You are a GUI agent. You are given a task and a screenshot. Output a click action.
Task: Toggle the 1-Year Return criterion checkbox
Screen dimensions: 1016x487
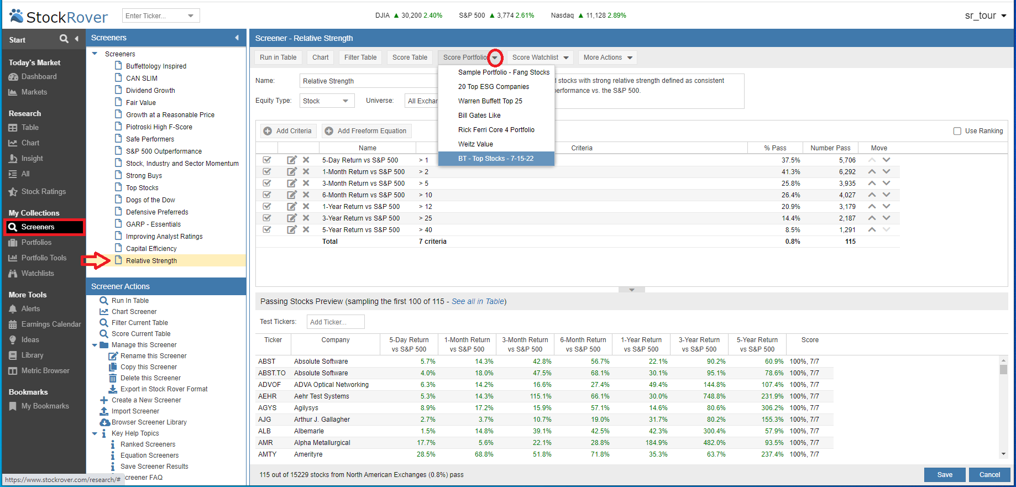pyautogui.click(x=267, y=206)
